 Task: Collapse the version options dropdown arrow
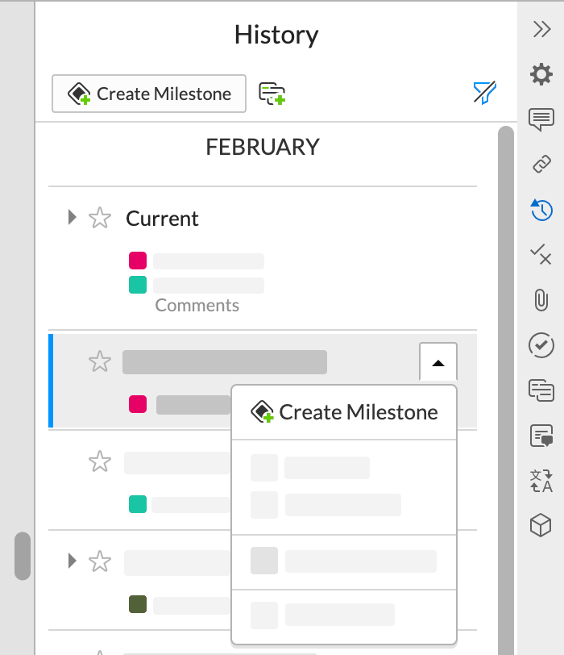pos(438,363)
